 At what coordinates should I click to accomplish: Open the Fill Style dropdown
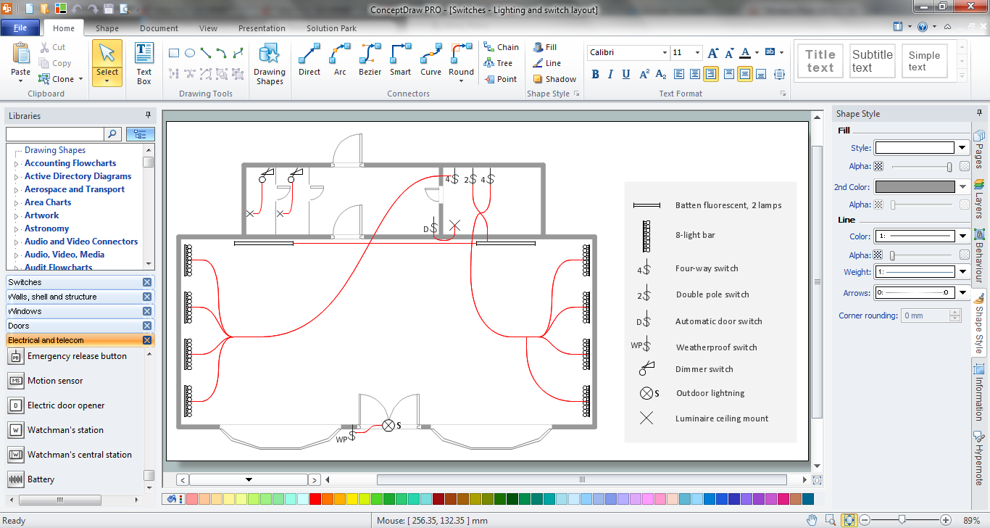coord(962,148)
